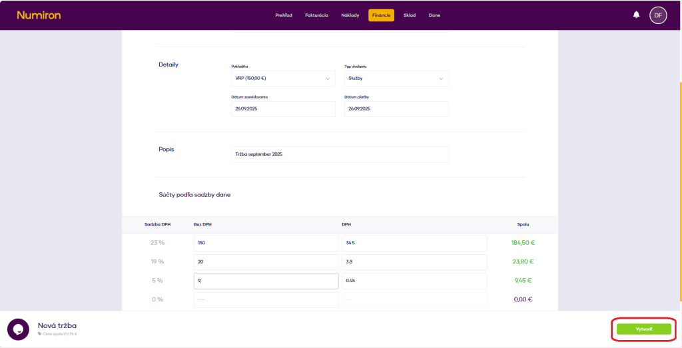Open the Dátum platby date field

(x=396, y=108)
